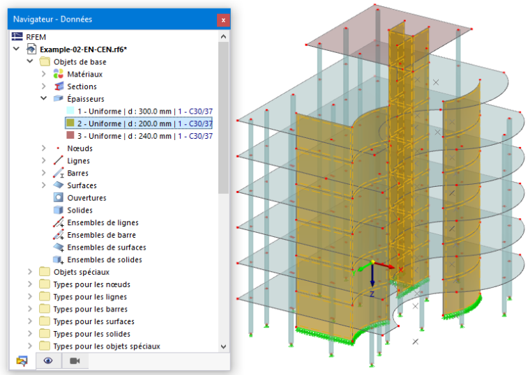Click the Ensembles de surfaces icon
Screen dimensions: 530x375
(x=59, y=247)
